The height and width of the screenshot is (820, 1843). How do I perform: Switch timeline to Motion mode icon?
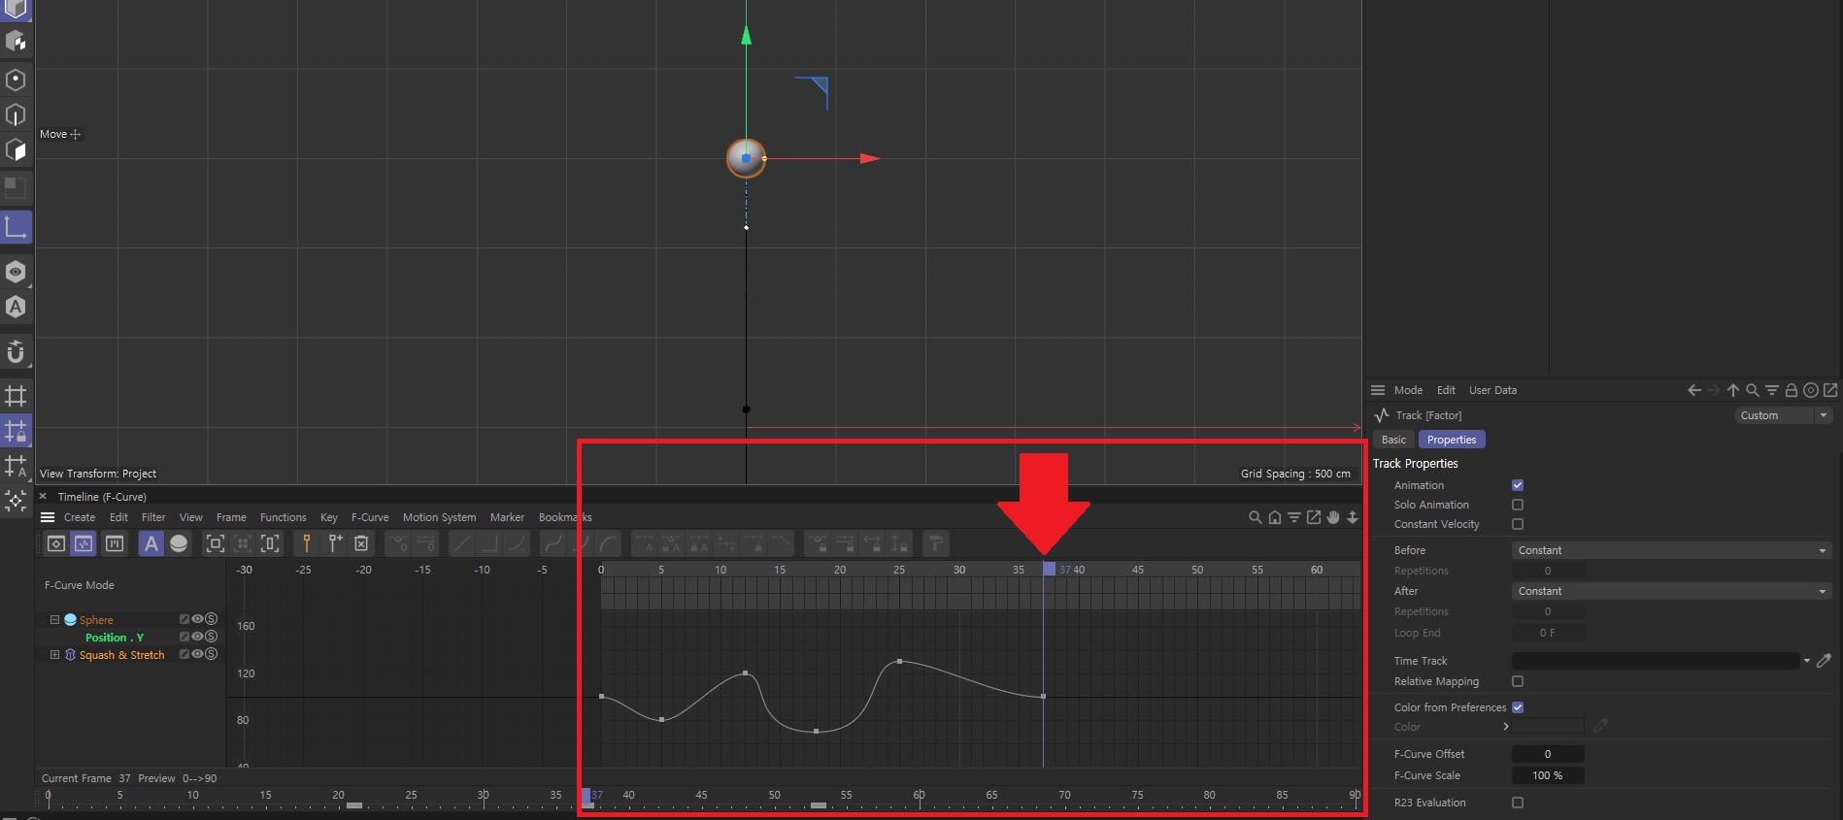(115, 543)
